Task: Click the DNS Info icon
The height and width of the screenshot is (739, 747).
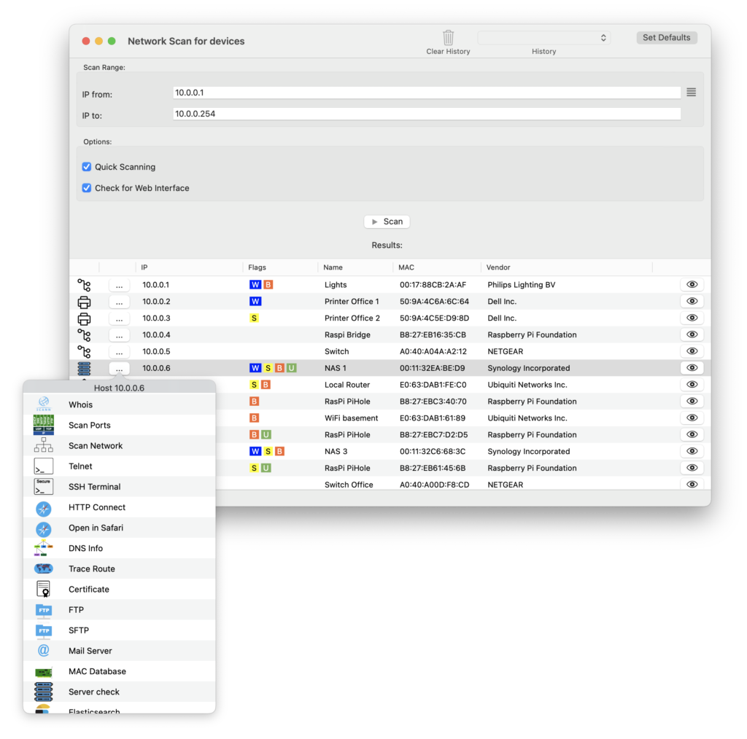Action: pyautogui.click(x=43, y=548)
